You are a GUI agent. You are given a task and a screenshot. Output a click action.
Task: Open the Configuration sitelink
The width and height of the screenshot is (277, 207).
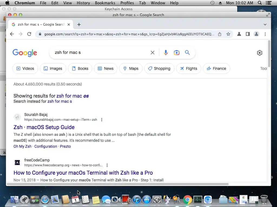point(45,146)
